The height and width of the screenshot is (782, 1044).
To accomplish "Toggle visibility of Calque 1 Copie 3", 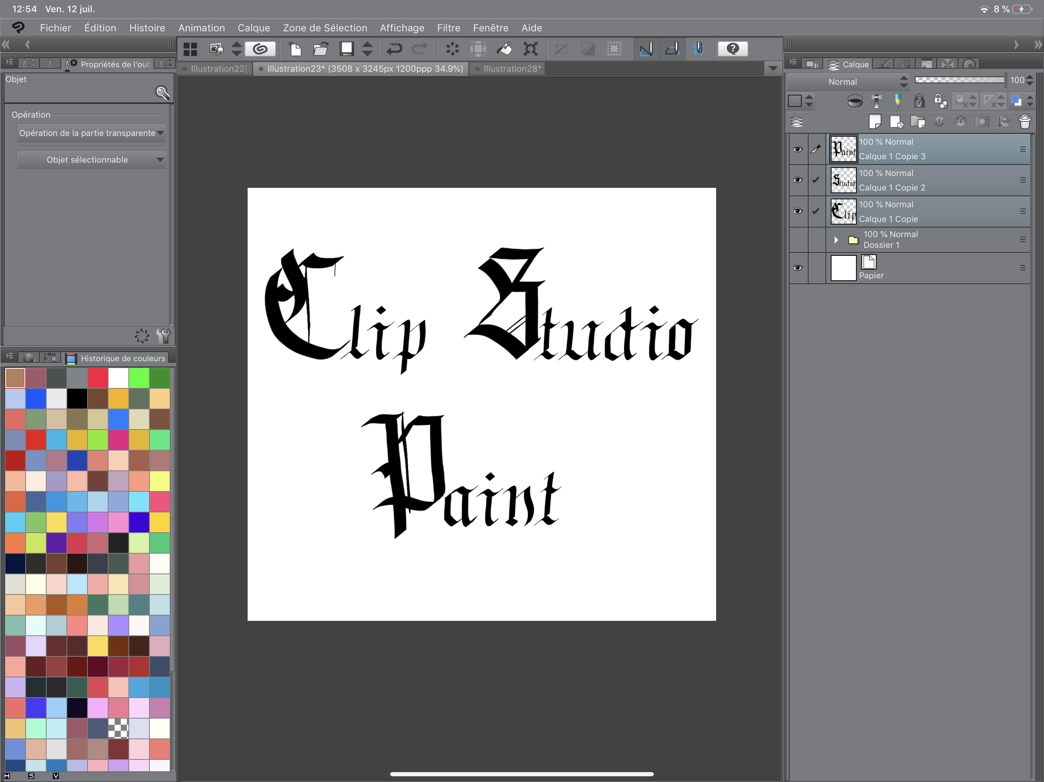I will tap(798, 149).
